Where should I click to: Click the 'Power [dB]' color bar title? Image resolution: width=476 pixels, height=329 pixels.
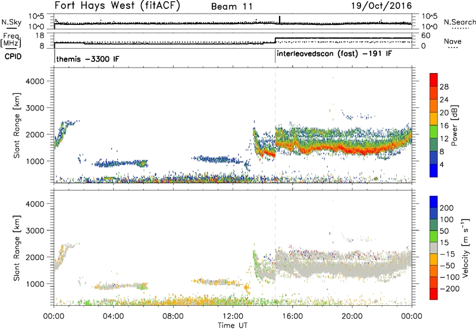[x=454, y=125]
